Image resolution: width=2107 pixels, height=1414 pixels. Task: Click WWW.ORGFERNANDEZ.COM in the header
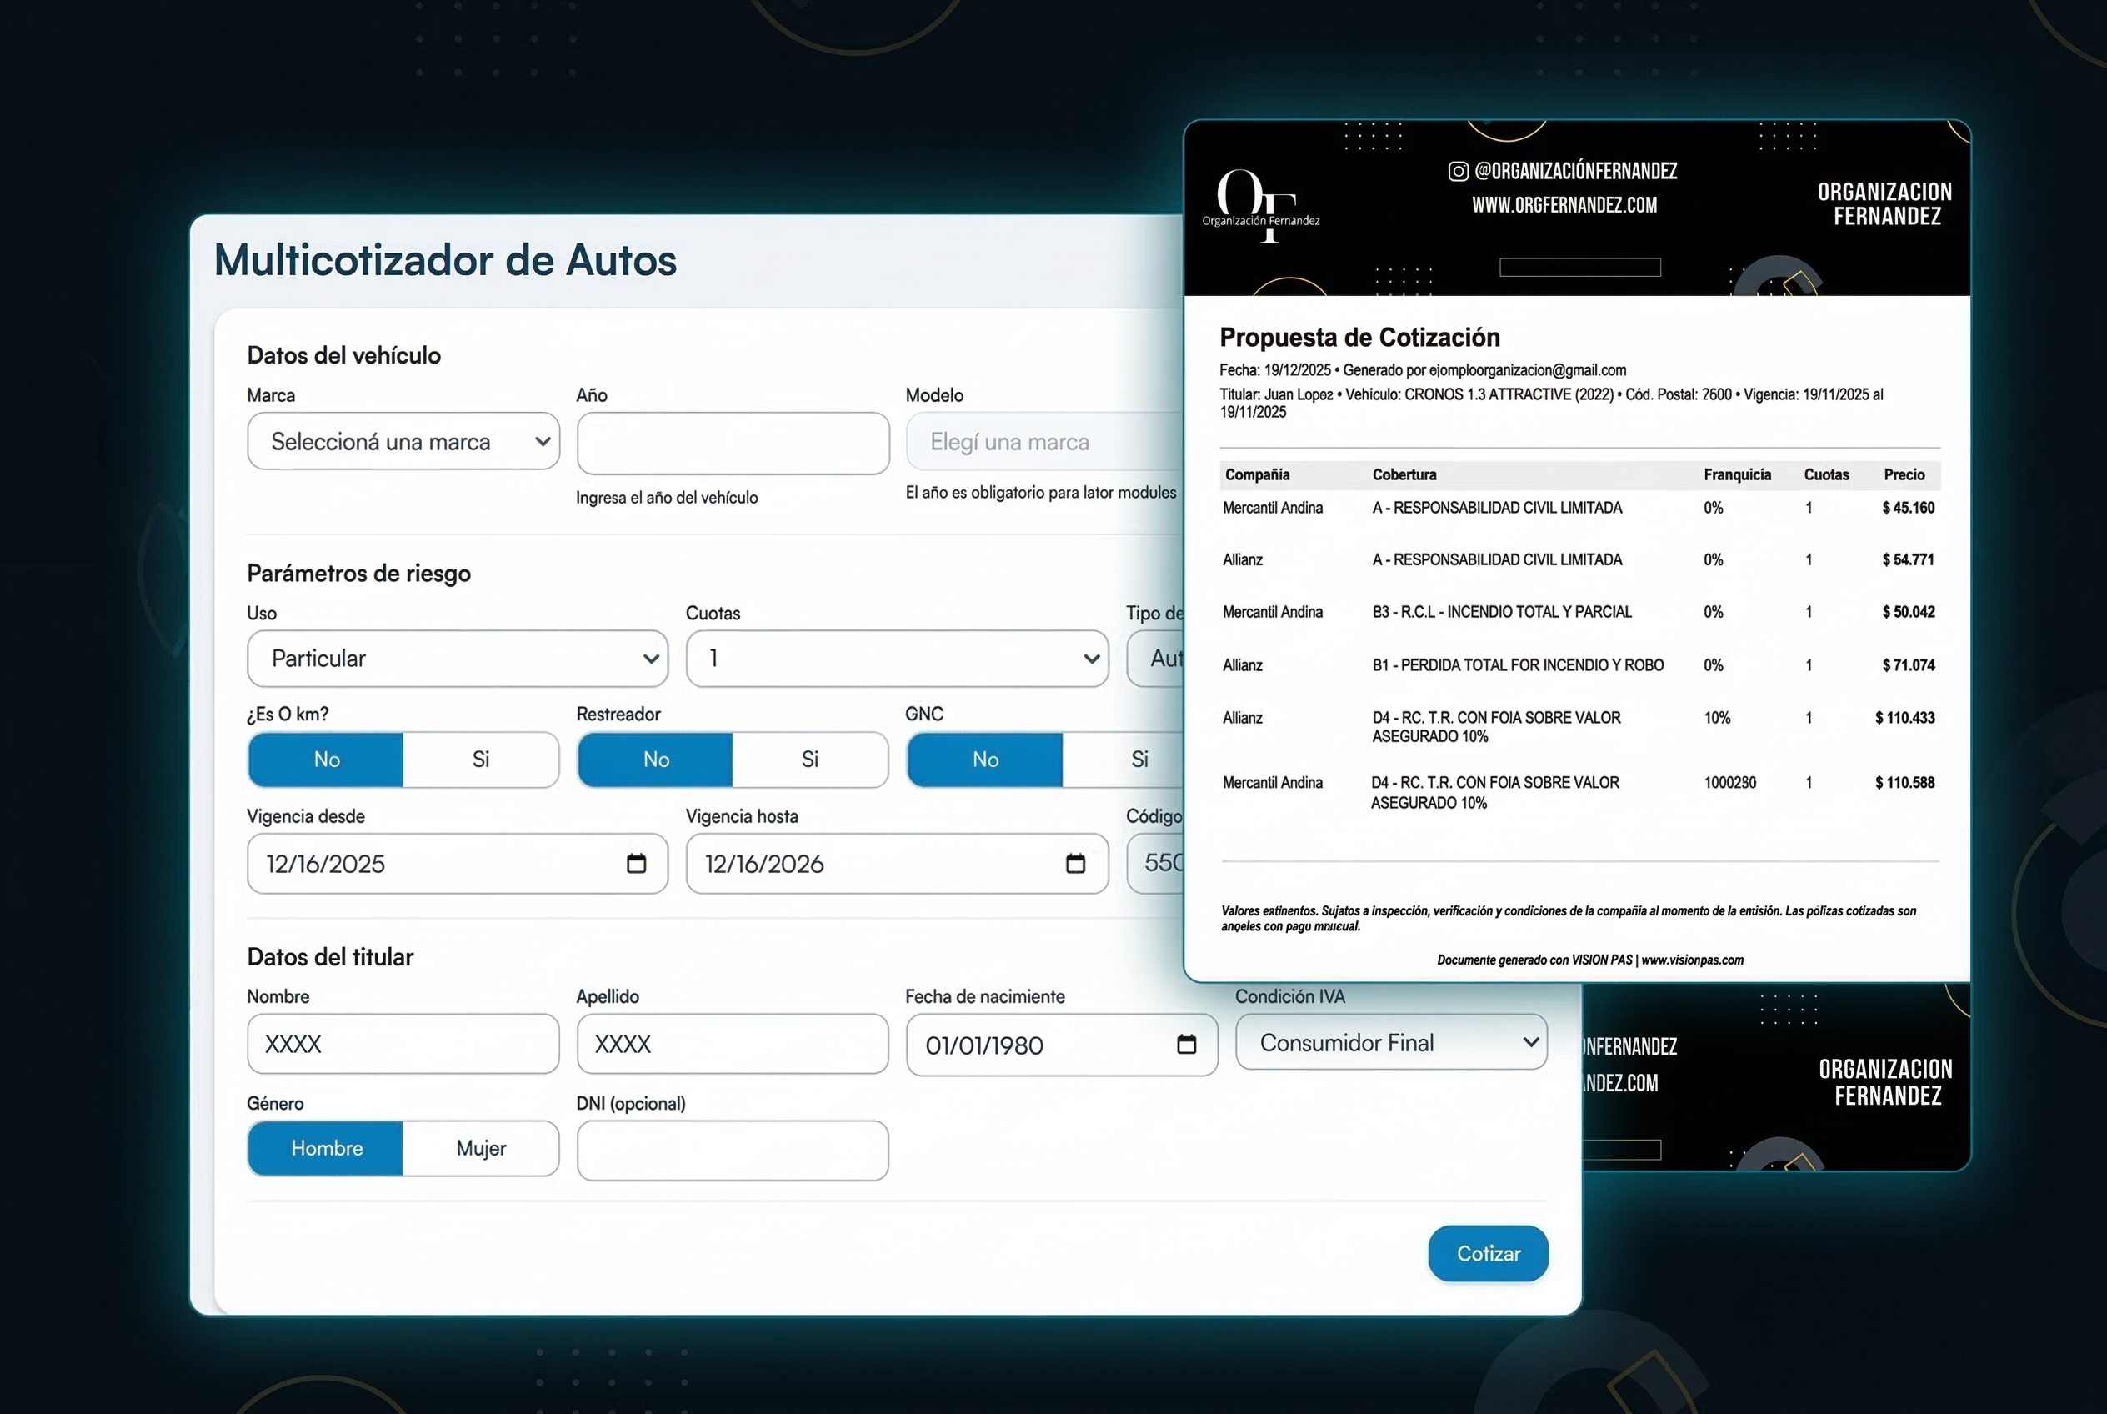click(1565, 205)
